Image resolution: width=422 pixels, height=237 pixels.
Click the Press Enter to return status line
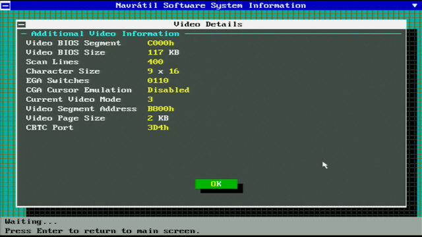[x=102, y=231]
